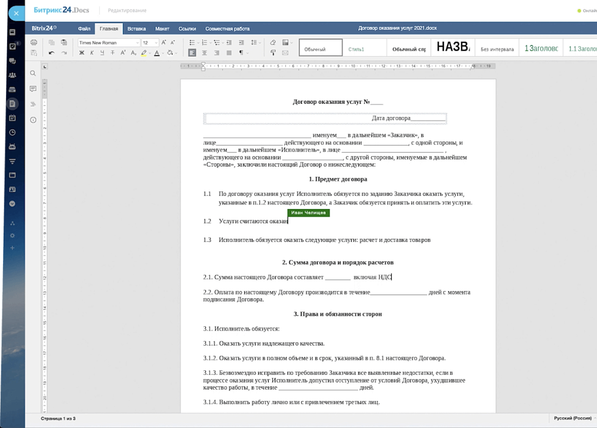Toggle italic formatting (К)
Screen dimensions: 597x428
click(92, 53)
